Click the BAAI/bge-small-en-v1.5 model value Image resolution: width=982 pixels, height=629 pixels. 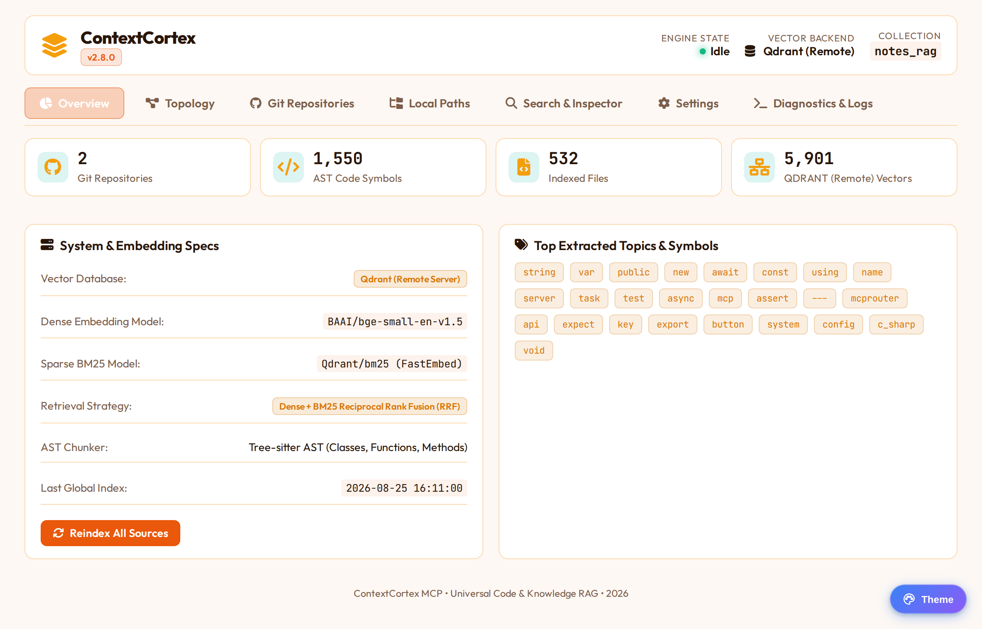click(x=395, y=322)
